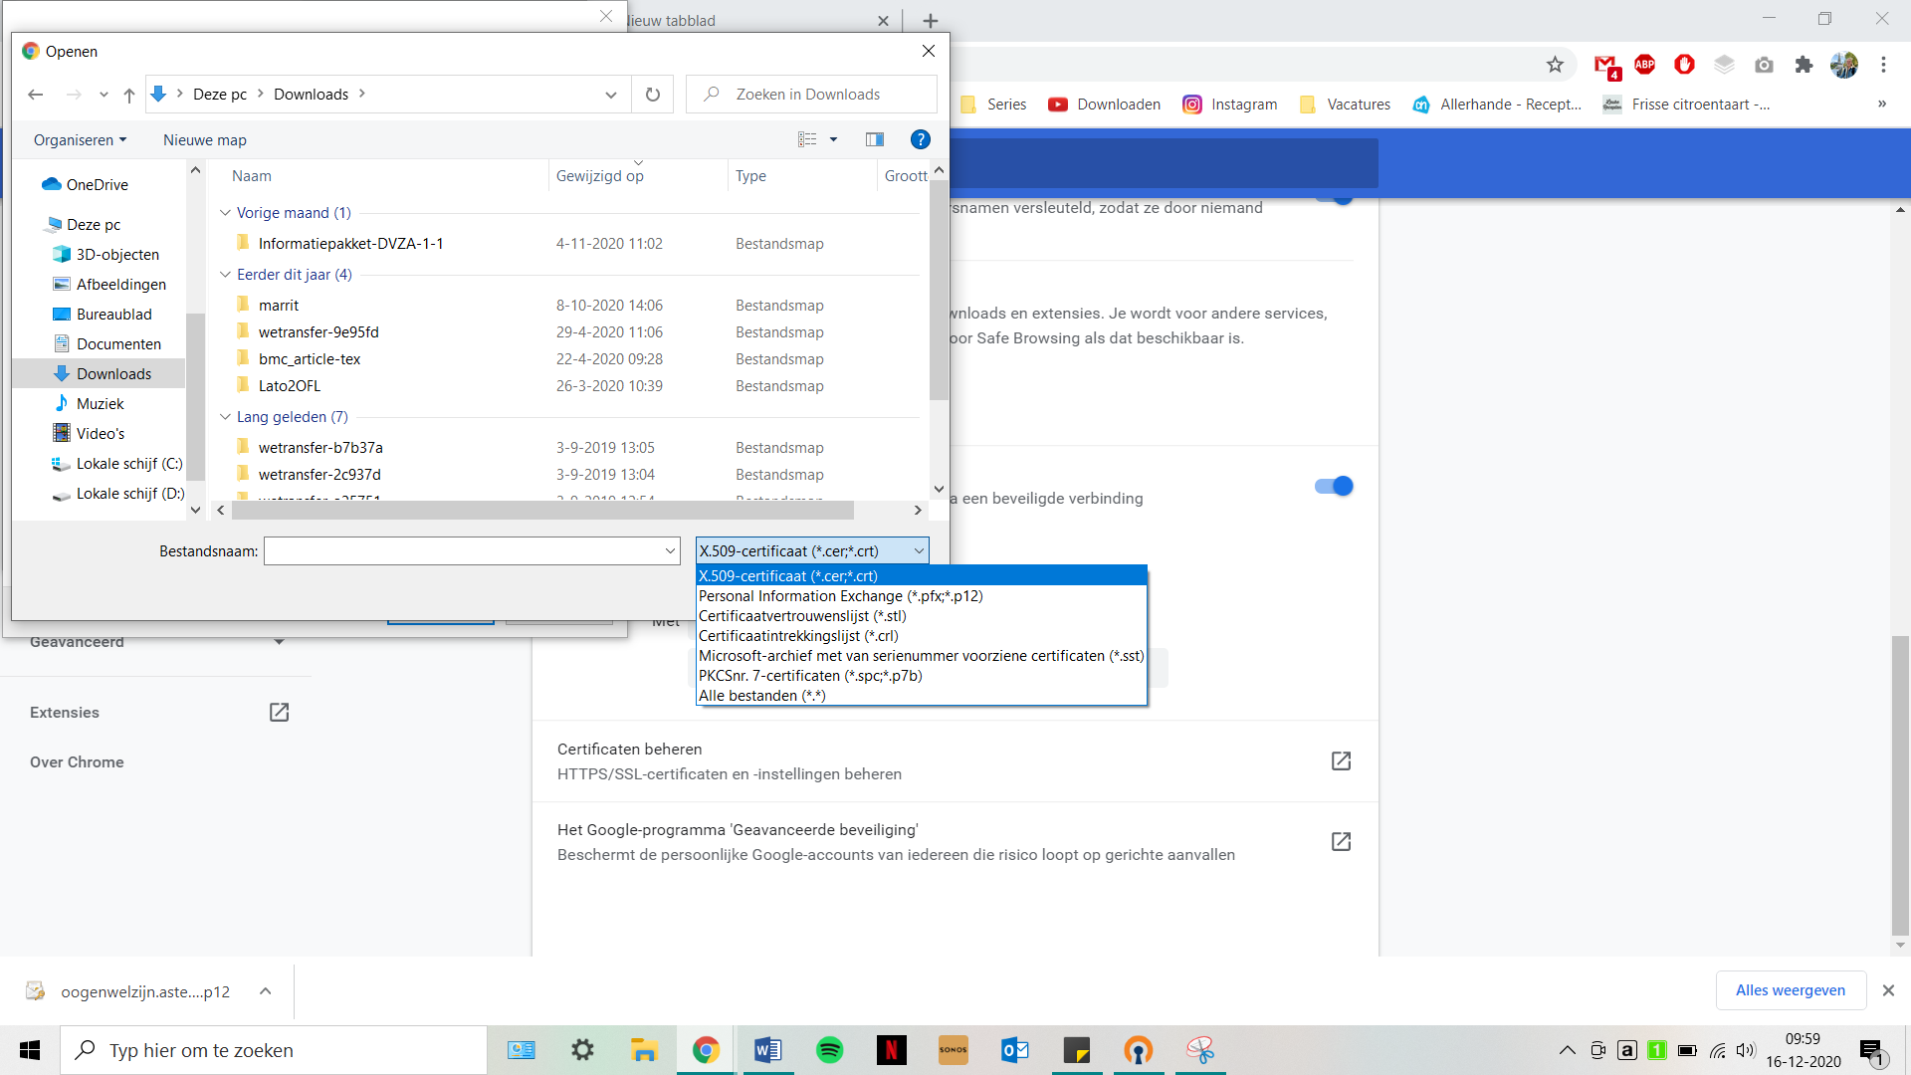1911x1075 pixels.
Task: Open the file dialog help icon
Action: tap(921, 139)
